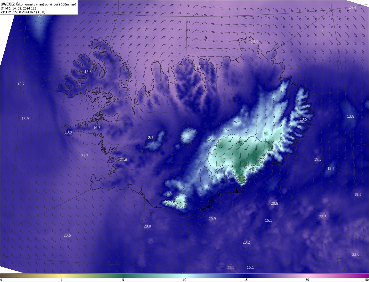
Task: Click the 18.9 value label
Action: coord(25,119)
